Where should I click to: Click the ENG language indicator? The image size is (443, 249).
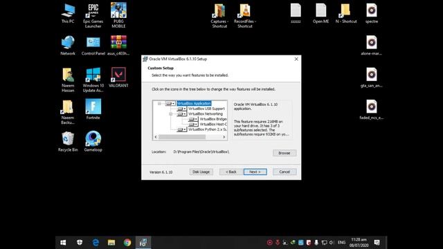(x=341, y=243)
